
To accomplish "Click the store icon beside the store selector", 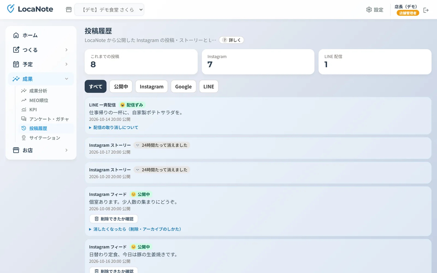I will (69, 10).
